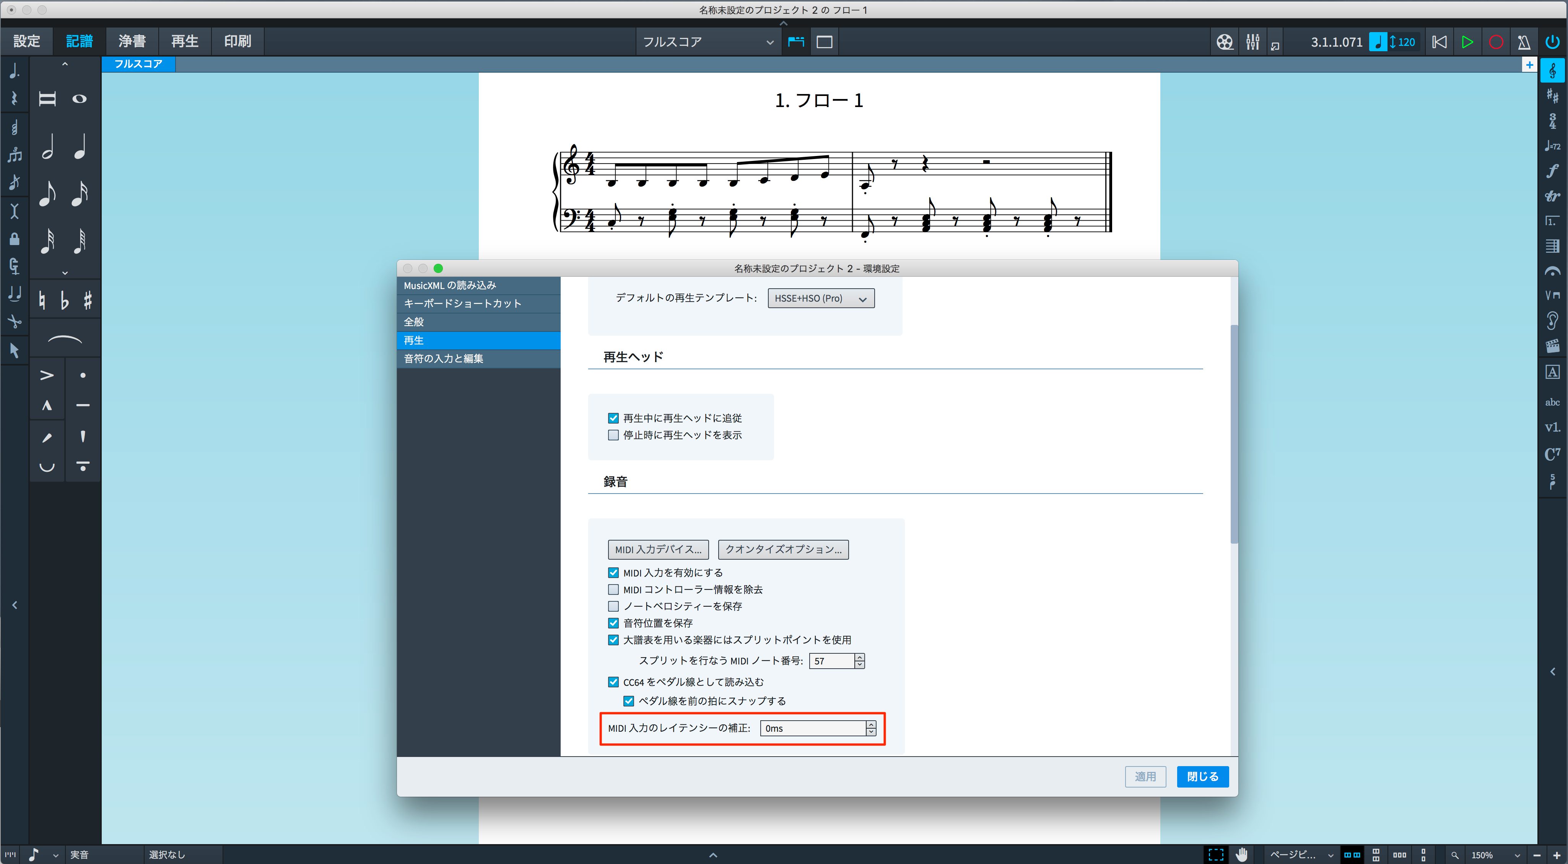Open the Tempo panel icon
The height and width of the screenshot is (864, 1568).
[x=1553, y=146]
